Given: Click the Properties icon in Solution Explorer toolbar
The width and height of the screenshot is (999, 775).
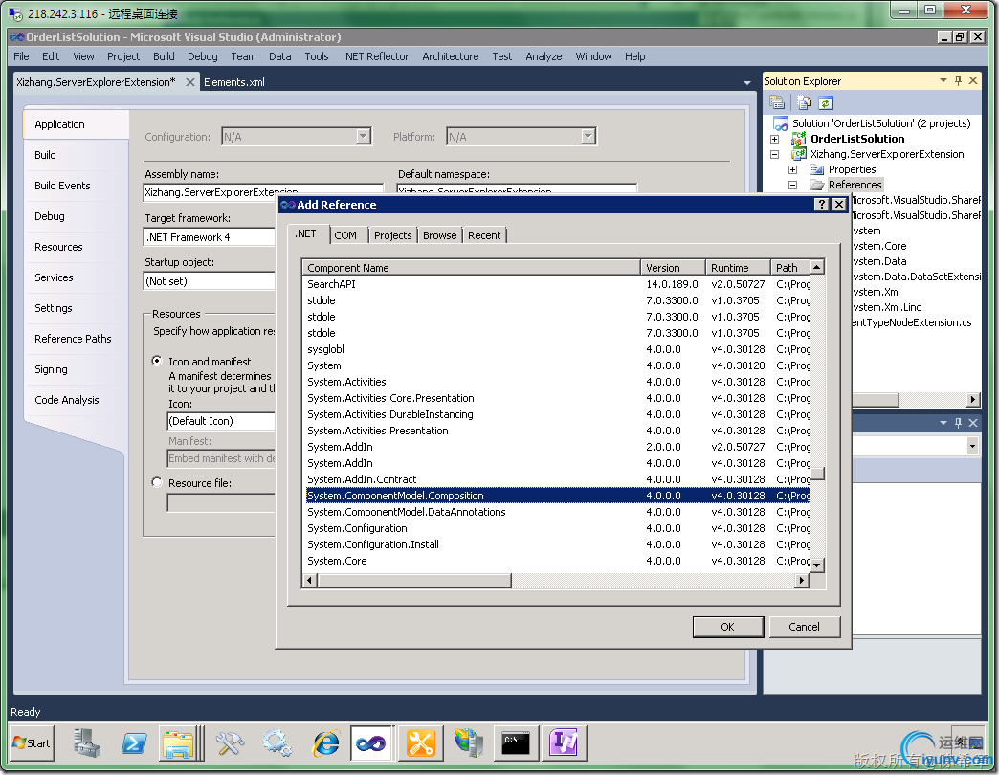Looking at the screenshot, I should point(777,102).
